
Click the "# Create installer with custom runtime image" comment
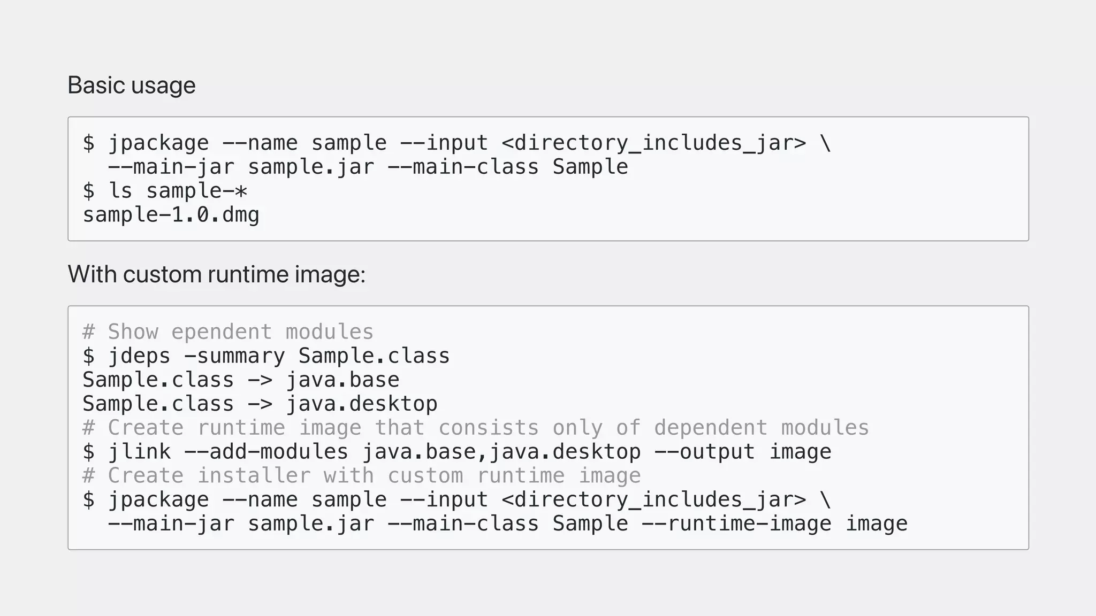[x=362, y=476]
